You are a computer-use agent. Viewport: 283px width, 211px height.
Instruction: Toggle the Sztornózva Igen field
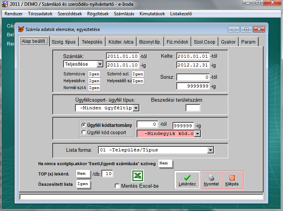tap(94, 74)
